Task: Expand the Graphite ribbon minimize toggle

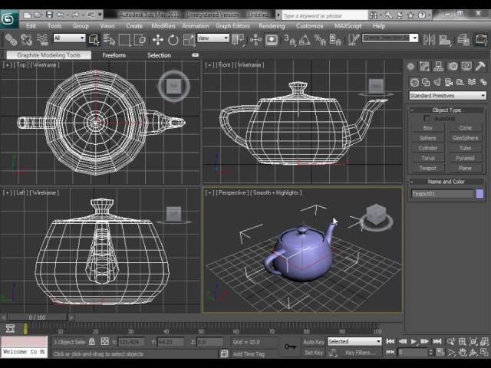Action: pos(195,55)
